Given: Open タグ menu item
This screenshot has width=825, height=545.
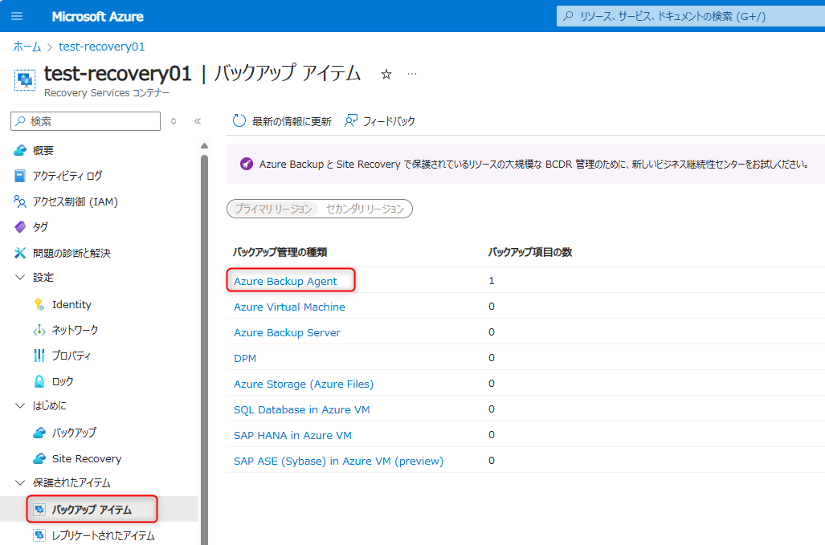Looking at the screenshot, I should [x=40, y=227].
